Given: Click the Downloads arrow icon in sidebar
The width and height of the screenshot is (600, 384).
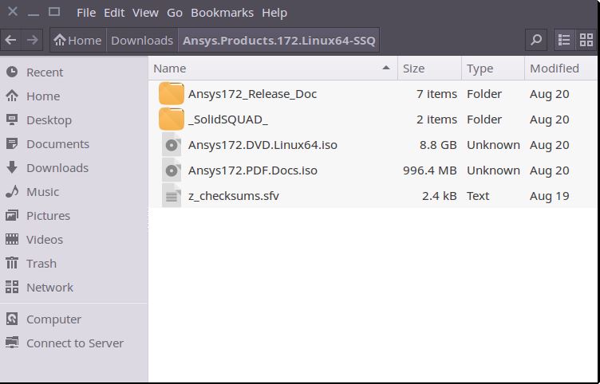Looking at the screenshot, I should (12, 168).
